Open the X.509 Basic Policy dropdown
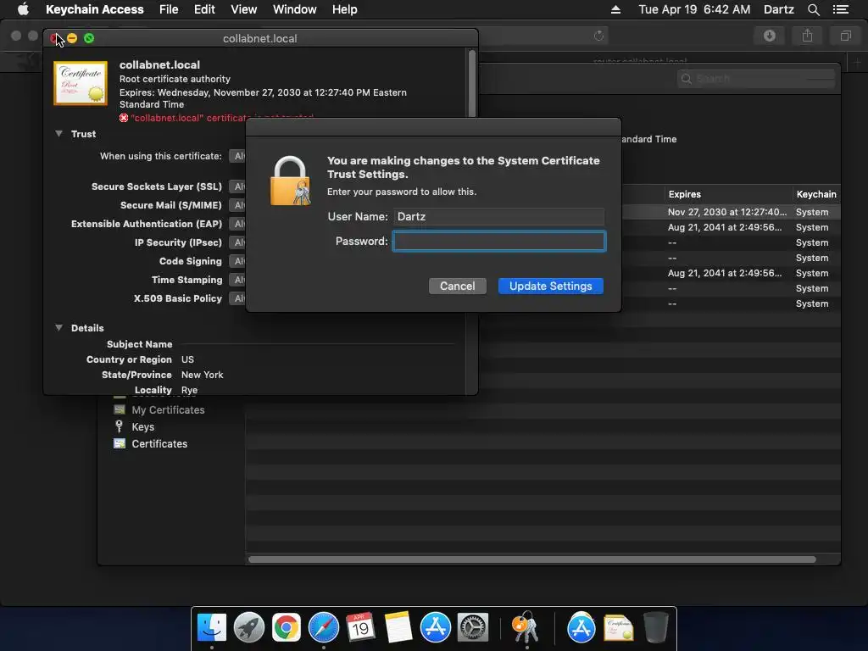 (x=237, y=298)
